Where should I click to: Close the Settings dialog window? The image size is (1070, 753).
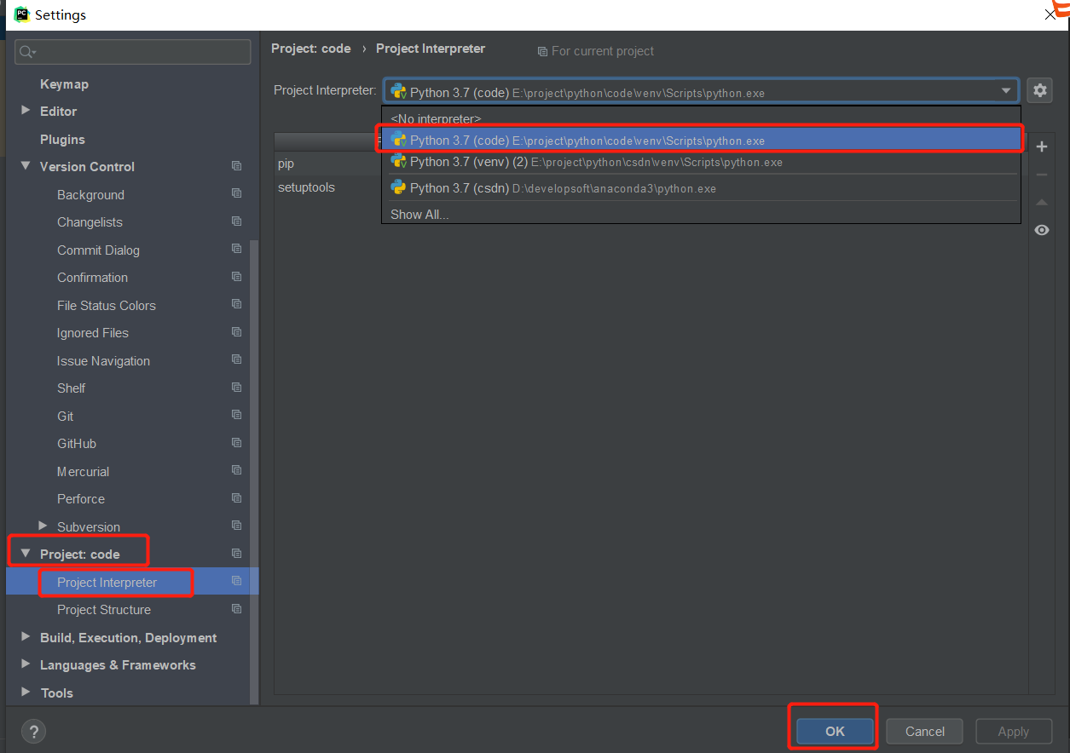[x=1050, y=14]
